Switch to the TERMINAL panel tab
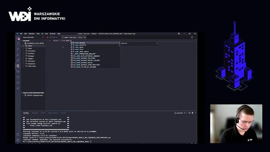This screenshot has width=270, height=152. [x=26, y=113]
